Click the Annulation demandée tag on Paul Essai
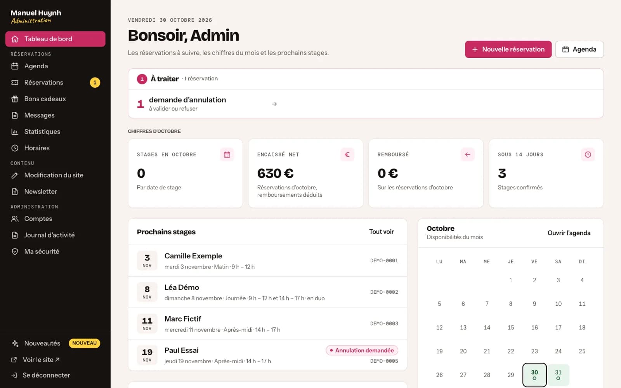This screenshot has width=621, height=388. coord(362,350)
